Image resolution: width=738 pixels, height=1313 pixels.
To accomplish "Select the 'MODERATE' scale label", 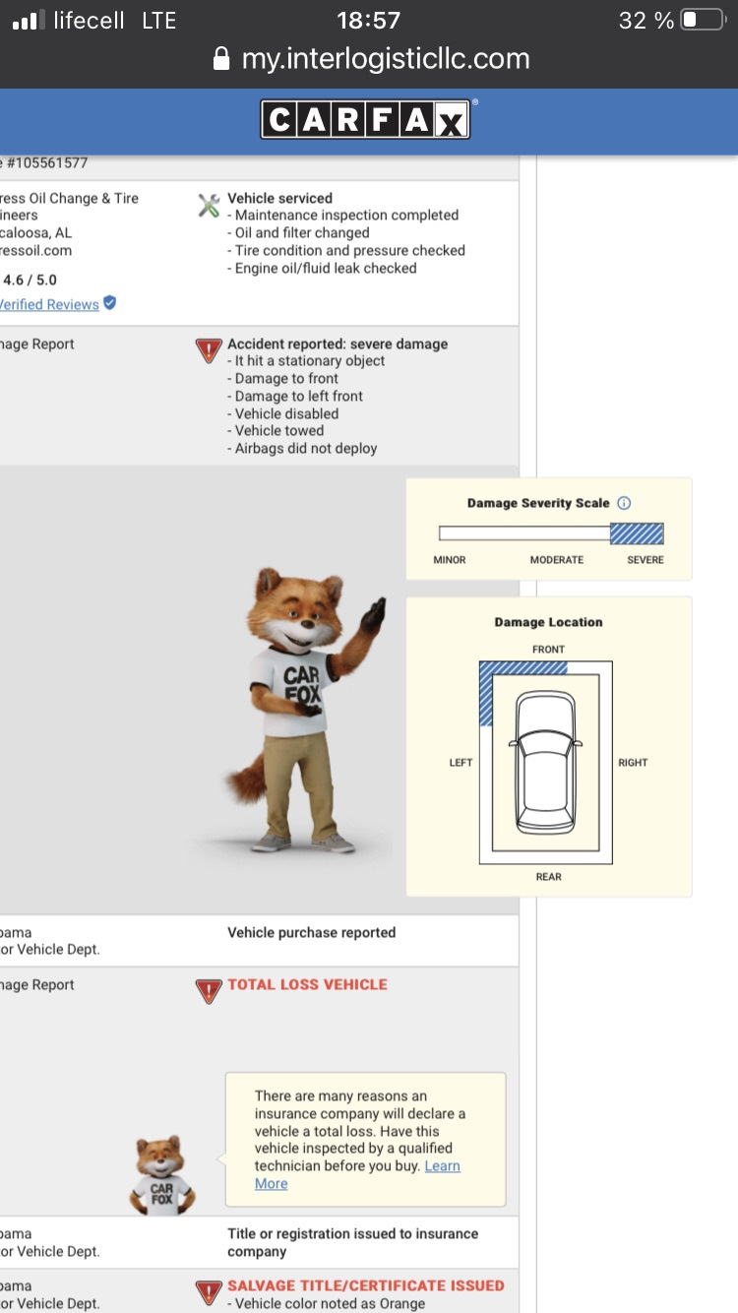I will coord(557,560).
